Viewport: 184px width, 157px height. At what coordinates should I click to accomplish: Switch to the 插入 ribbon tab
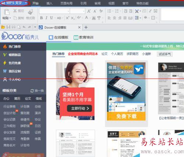49,3
